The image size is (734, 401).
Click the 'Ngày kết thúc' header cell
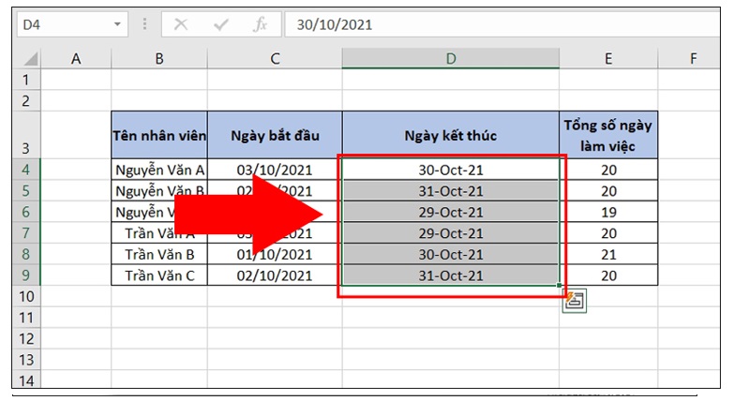pyautogui.click(x=450, y=136)
